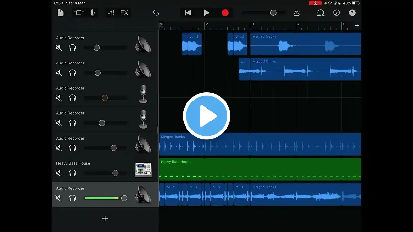Open the FX effects panel

tap(124, 13)
